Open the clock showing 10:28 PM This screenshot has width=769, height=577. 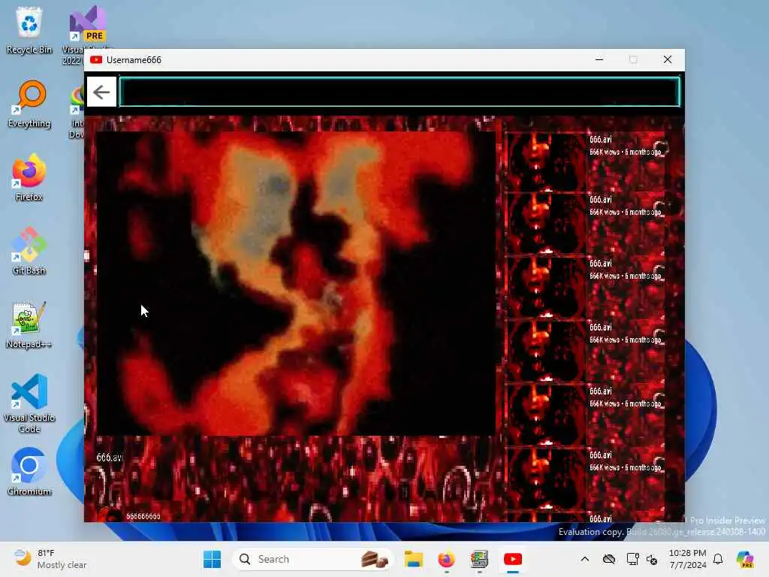click(x=688, y=559)
